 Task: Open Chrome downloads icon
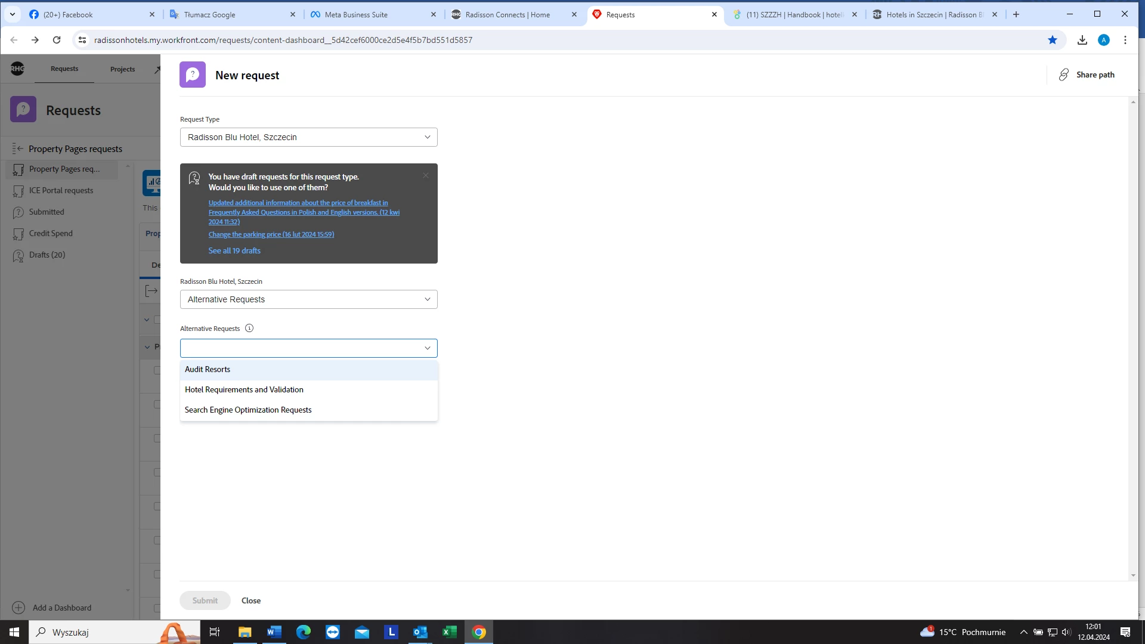click(x=1082, y=40)
